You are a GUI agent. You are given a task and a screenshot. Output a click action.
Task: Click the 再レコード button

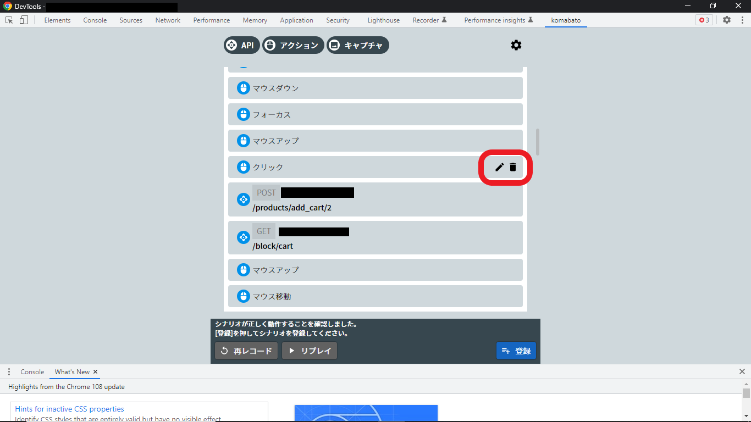[x=246, y=351]
